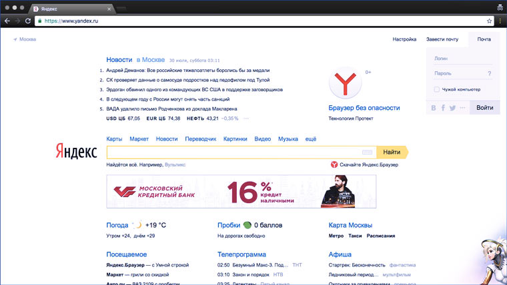Click the green secure lock icon

pos(40,21)
